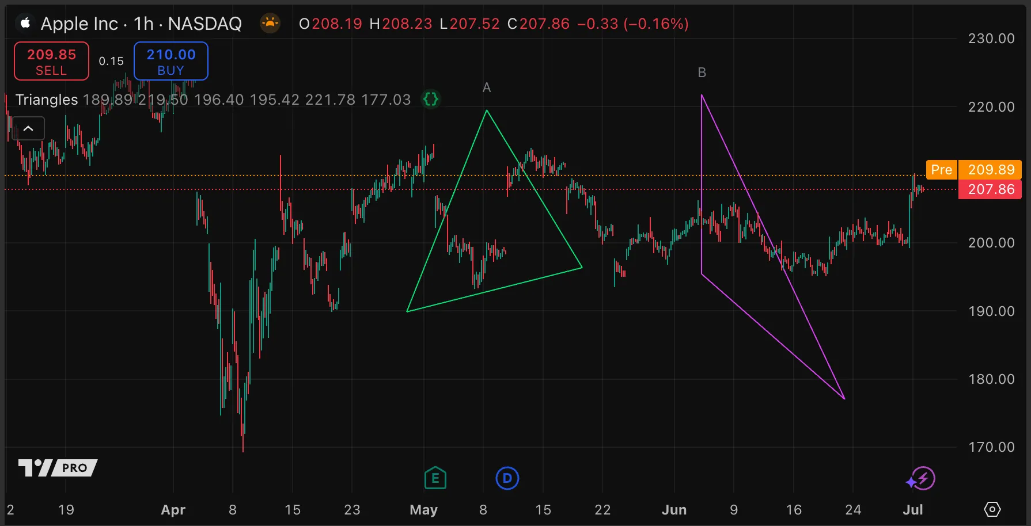Click the orange Pre 209.89 price label

pyautogui.click(x=973, y=170)
